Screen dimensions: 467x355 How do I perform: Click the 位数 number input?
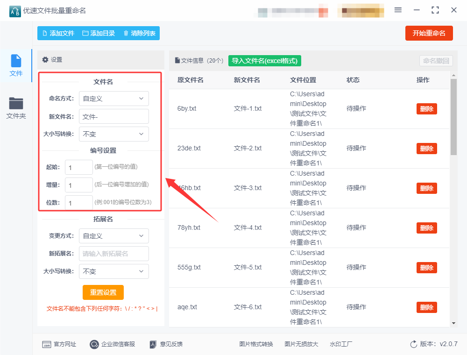click(x=79, y=203)
